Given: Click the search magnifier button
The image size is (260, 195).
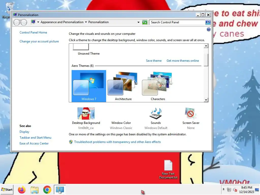Looking at the screenshot, I should [x=208, y=22].
